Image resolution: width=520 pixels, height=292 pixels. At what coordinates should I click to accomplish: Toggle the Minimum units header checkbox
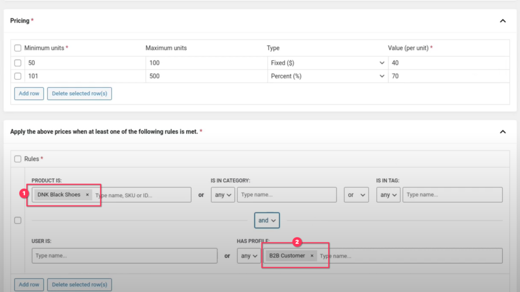[x=18, y=48]
